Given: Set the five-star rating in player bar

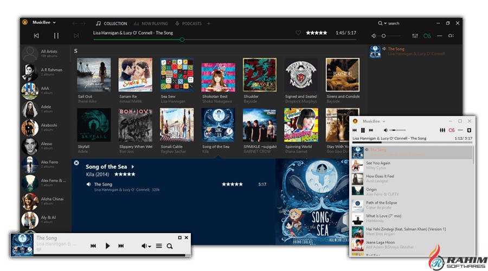Looking at the screenshot, I should coord(317,33).
